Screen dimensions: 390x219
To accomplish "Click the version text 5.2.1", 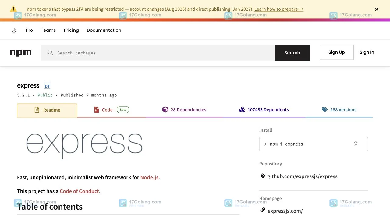I will coord(23,95).
